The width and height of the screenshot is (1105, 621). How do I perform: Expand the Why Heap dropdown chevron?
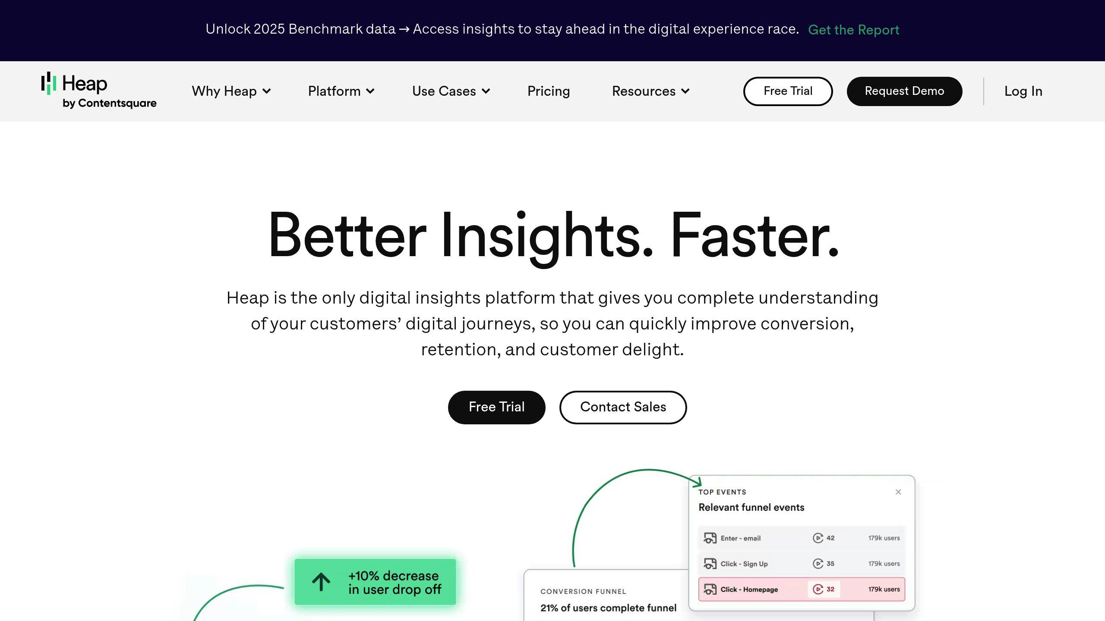(x=267, y=91)
